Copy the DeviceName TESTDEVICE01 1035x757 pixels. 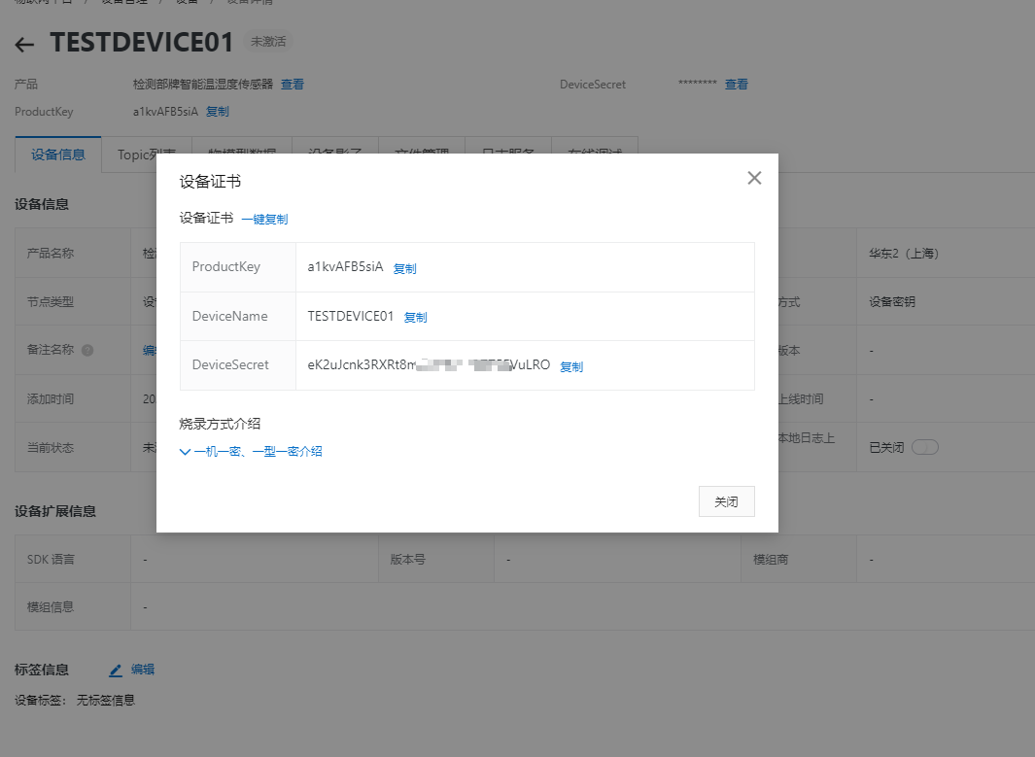click(415, 318)
